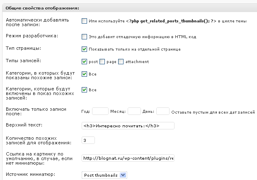Uncheck show only on single page
Screen dimensions: 257x180
pos(85,49)
